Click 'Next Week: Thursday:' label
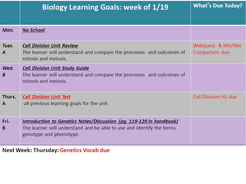This screenshot has width=246, height=184. (30, 150)
